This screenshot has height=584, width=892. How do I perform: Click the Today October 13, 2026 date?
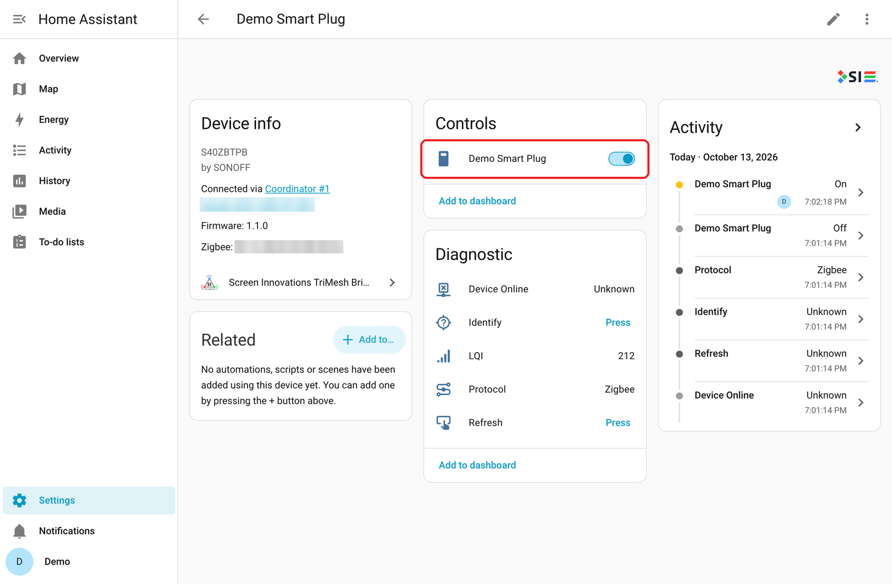(724, 157)
